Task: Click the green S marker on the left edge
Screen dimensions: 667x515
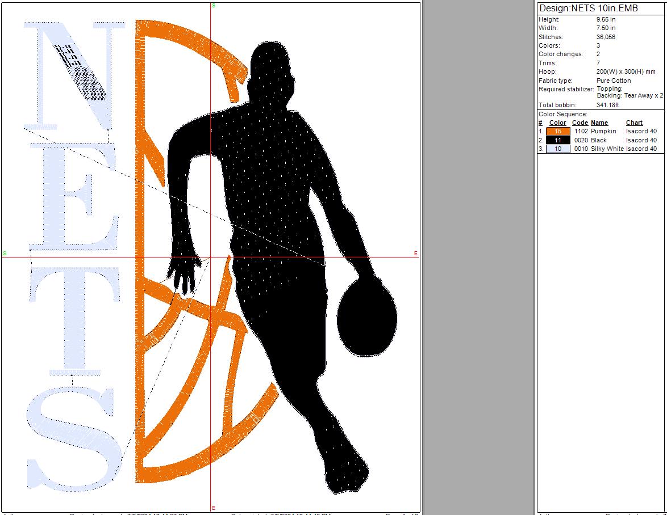Action: point(5,254)
